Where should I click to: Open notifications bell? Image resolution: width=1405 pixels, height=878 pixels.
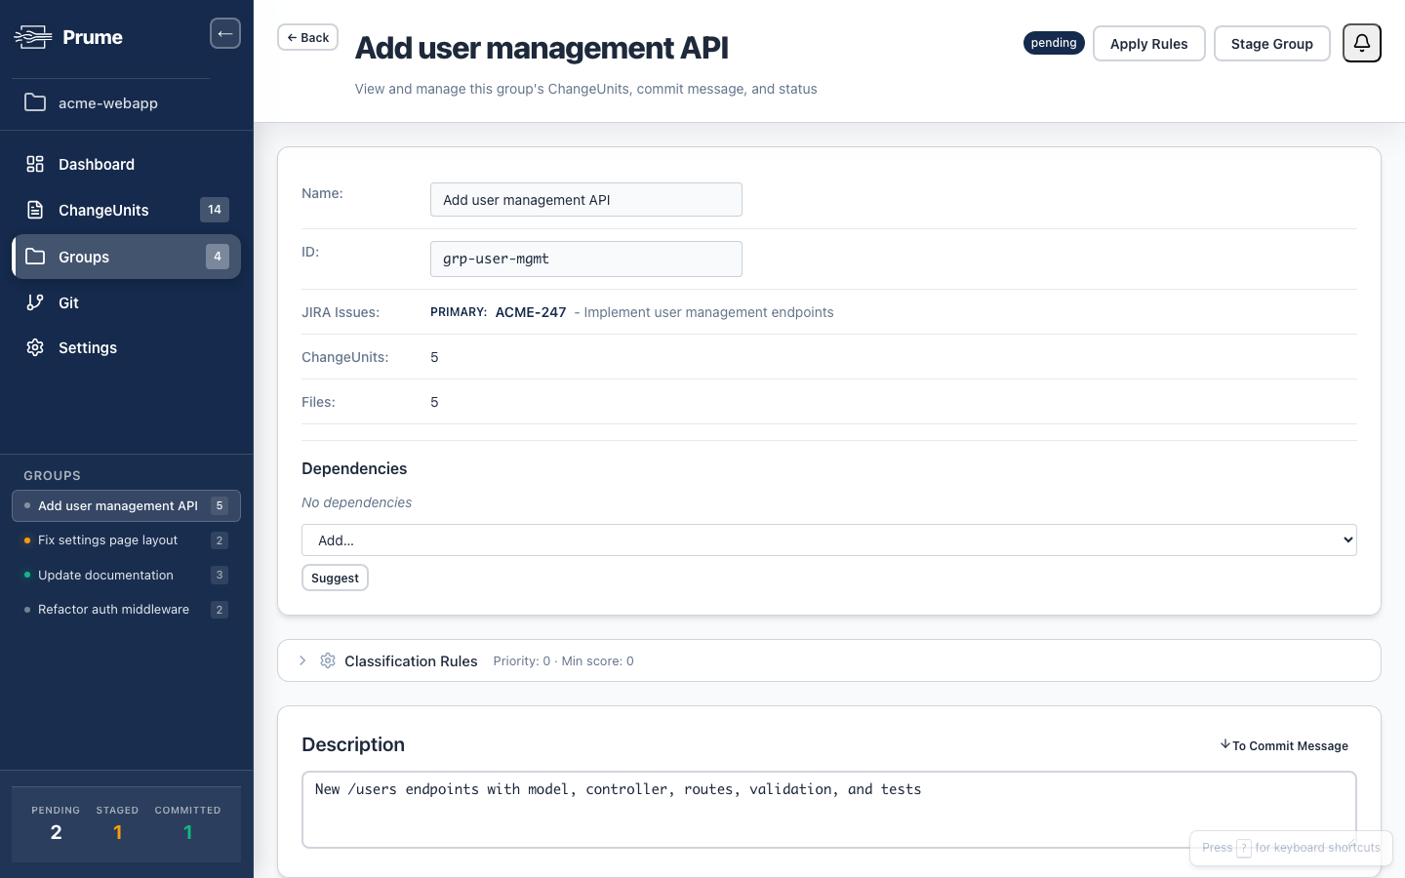pos(1362,43)
